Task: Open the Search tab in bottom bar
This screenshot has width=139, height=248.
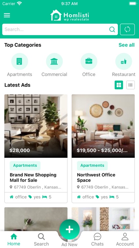Action: [x=41, y=239]
